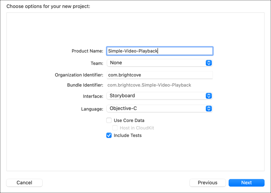The image size is (271, 193).
Task: Uncheck the Include Tests checkbox
Action: [109, 135]
